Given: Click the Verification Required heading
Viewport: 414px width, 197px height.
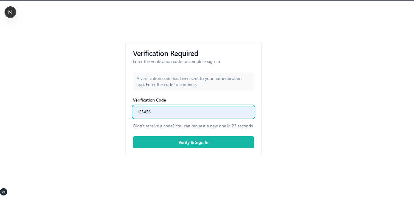Looking at the screenshot, I should (x=165, y=54).
